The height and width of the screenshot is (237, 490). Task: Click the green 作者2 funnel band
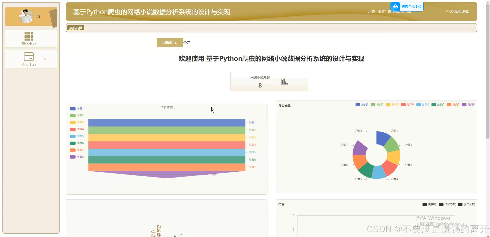point(167,130)
